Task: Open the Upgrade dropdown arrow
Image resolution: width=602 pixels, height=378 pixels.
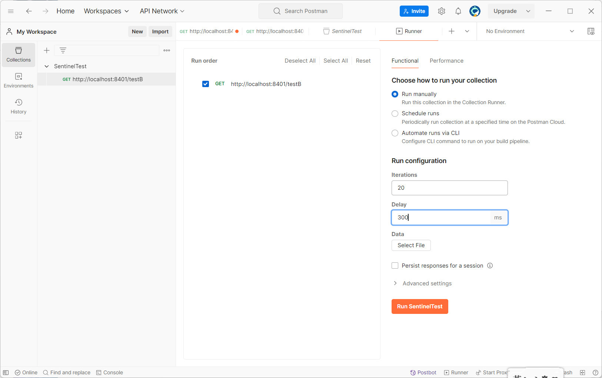Action: pyautogui.click(x=528, y=11)
